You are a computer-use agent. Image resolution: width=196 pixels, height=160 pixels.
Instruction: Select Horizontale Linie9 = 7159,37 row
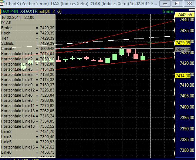28,85
